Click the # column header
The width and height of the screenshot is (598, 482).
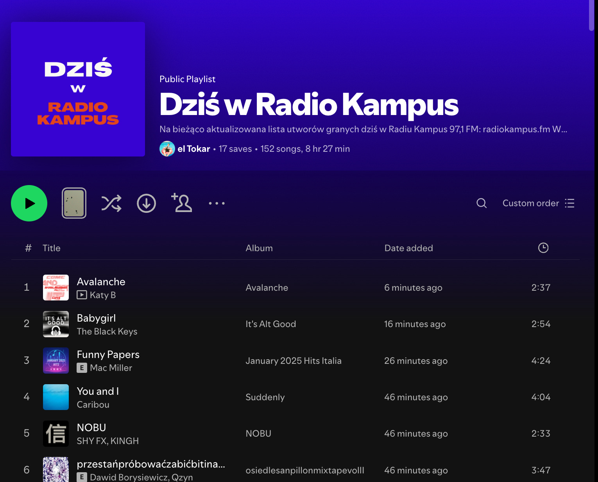click(x=28, y=248)
